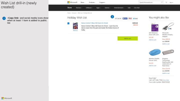Open Live chat in the navigation bar
This screenshot has width=180, height=101.
tap(137, 8)
